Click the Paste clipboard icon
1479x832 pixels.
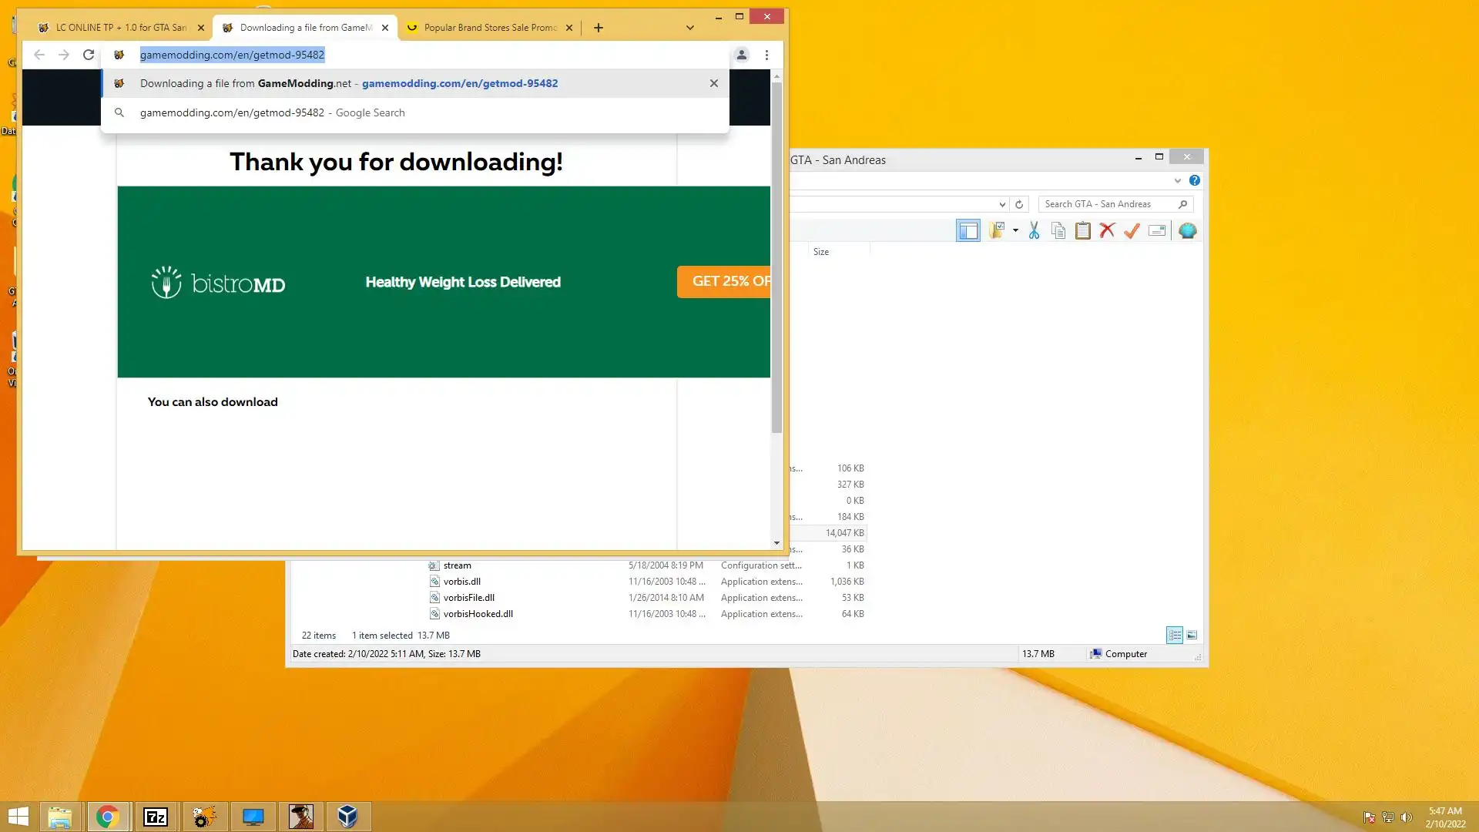tap(1082, 230)
